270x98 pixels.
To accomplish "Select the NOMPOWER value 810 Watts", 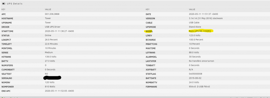I will tap(50, 87).
